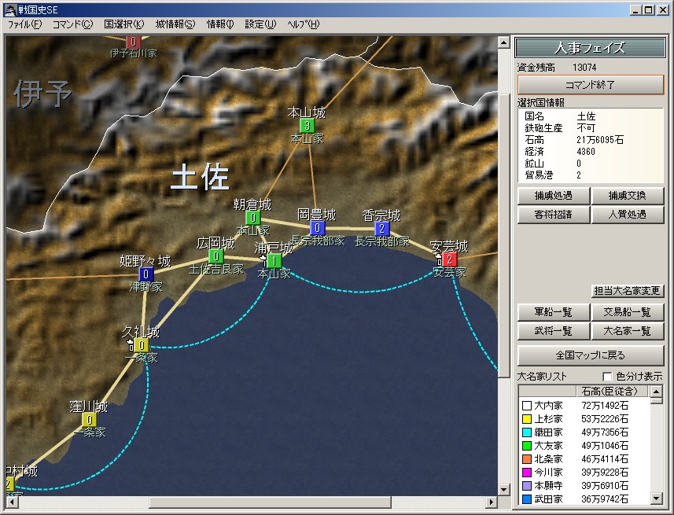Screen dimensions: 674x515
Task: Open the 設定 menu
Action: pos(260,24)
